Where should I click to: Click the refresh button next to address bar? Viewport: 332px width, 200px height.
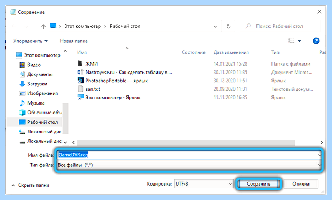(228, 26)
